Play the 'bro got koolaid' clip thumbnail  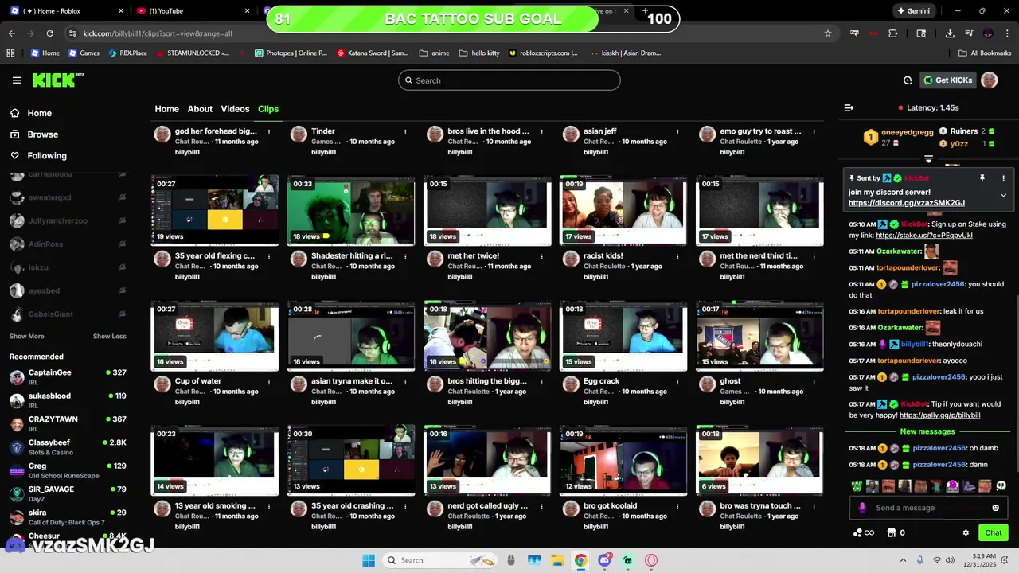[x=623, y=461]
